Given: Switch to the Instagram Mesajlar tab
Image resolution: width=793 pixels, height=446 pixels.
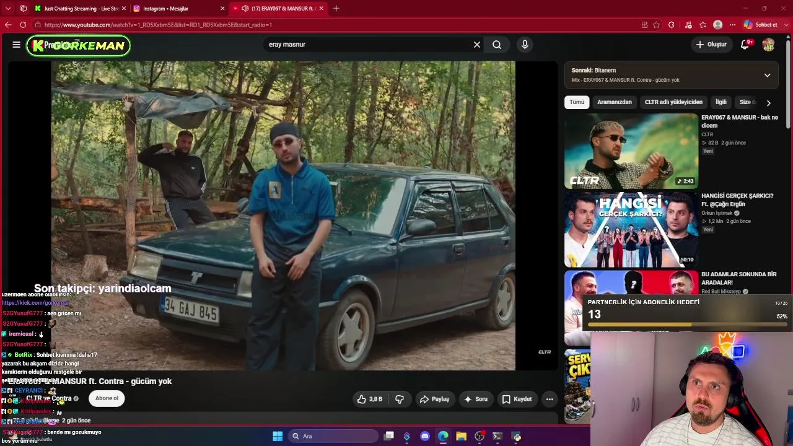Looking at the screenshot, I should [178, 9].
